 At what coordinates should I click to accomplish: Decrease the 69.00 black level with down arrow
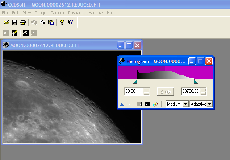coord(146,93)
